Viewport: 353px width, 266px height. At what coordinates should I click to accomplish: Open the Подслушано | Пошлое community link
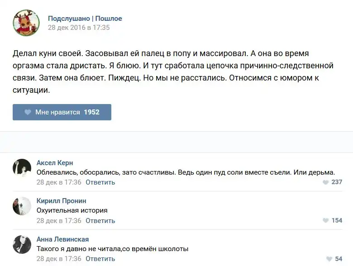pyautogui.click(x=85, y=19)
